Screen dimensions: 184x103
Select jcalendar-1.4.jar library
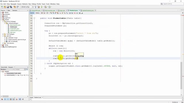[x=13, y=38]
